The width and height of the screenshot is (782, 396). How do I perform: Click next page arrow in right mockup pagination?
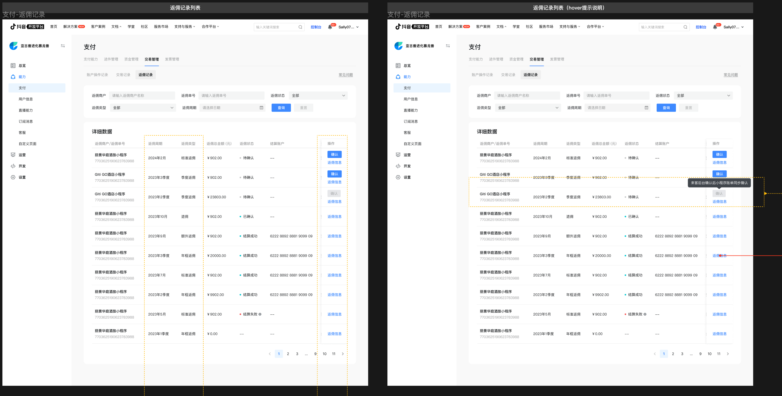(728, 354)
